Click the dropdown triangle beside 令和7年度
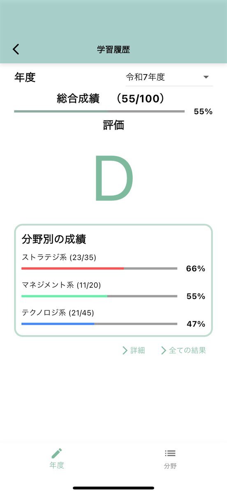 (x=206, y=77)
